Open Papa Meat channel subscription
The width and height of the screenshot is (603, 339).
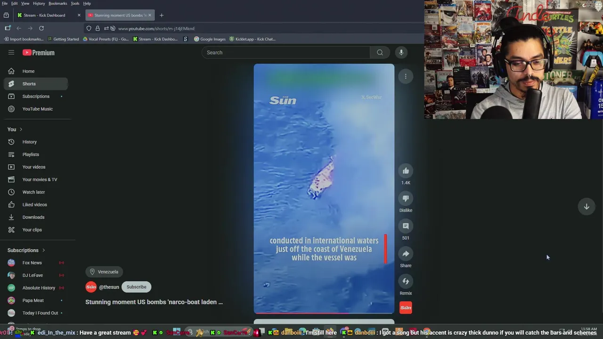pyautogui.click(x=36, y=300)
